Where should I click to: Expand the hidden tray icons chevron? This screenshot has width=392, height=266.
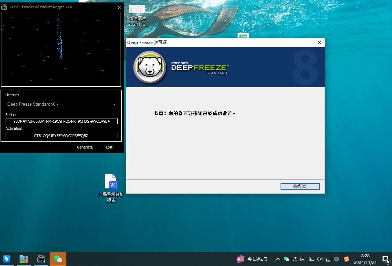pos(278,259)
